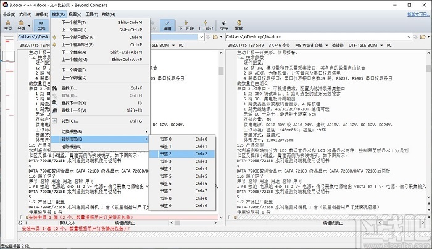Go to Bookmark 5 (Ctrl+5)
This screenshot has width=432, height=249.
tap(182, 176)
